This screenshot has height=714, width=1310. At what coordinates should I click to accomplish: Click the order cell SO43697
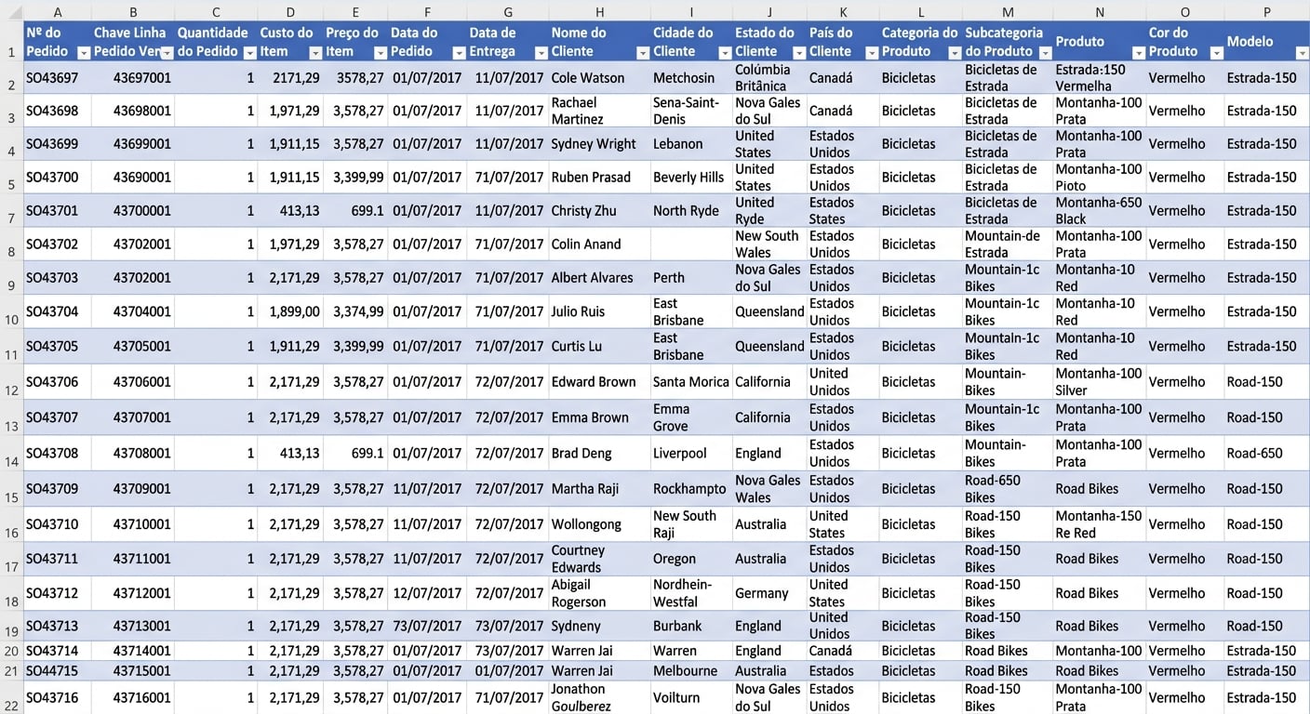coord(58,78)
